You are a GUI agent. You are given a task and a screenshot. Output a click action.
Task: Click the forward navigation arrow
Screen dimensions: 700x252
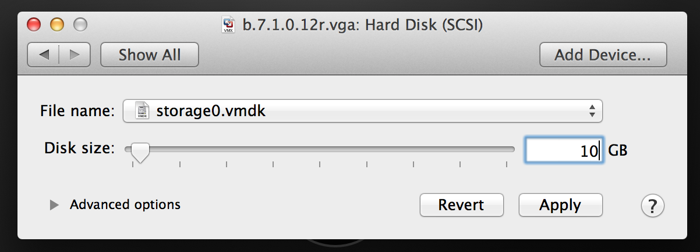tap(75, 55)
